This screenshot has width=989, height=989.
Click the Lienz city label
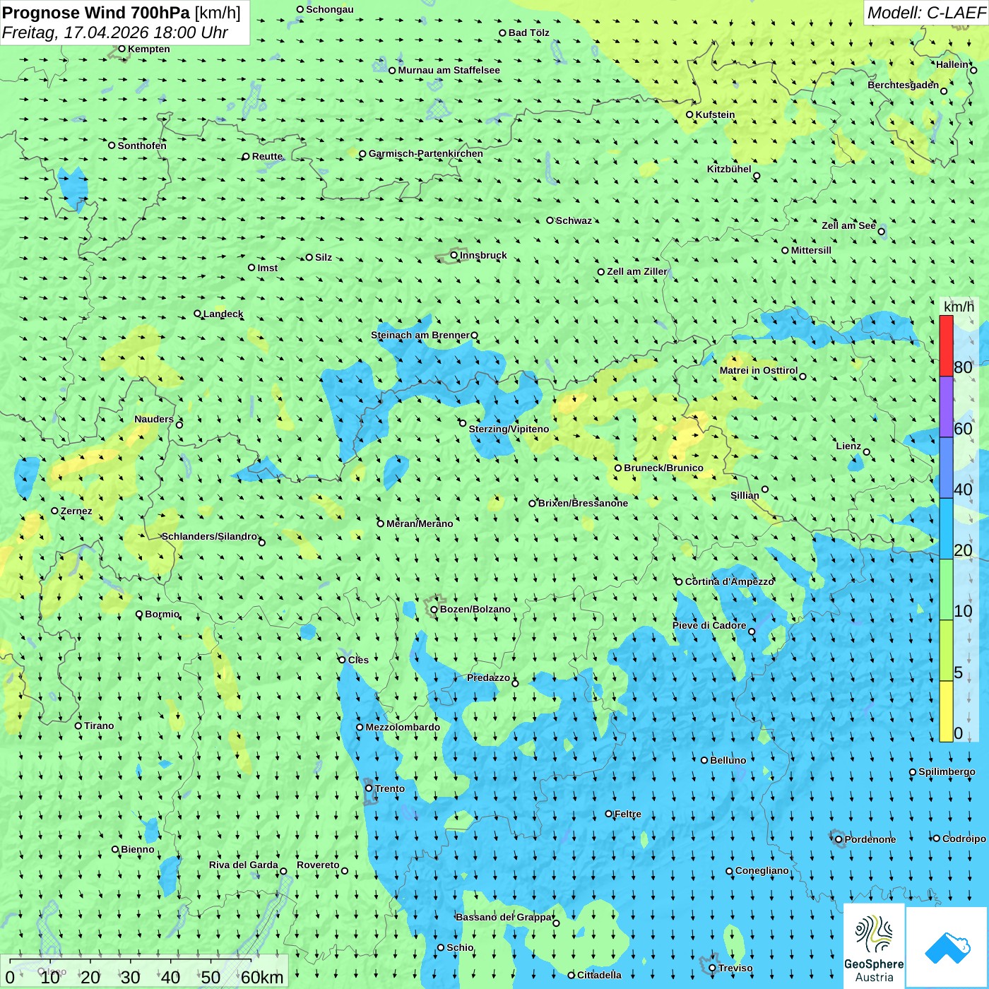click(848, 446)
